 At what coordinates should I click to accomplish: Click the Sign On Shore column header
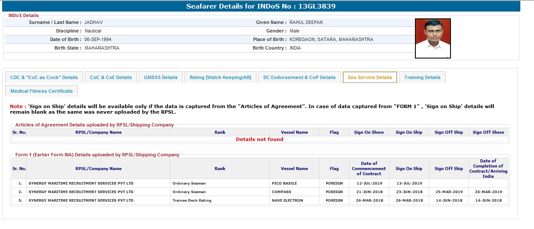[369, 132]
